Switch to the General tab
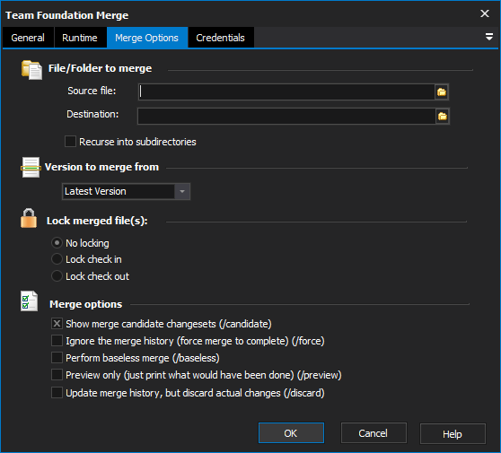The image size is (501, 453). [x=28, y=38]
